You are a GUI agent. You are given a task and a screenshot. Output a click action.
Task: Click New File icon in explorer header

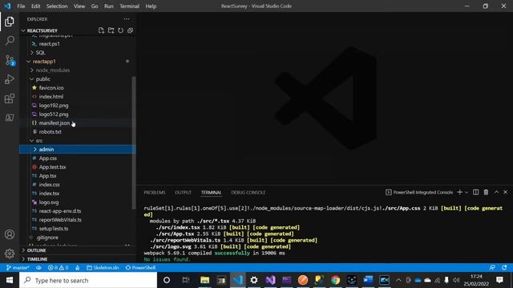click(102, 30)
